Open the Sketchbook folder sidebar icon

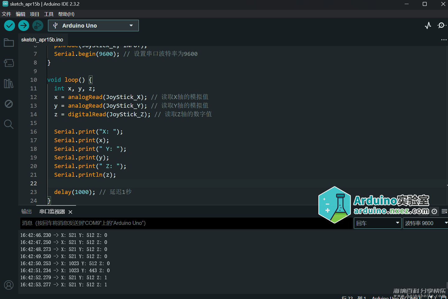(x=9, y=43)
